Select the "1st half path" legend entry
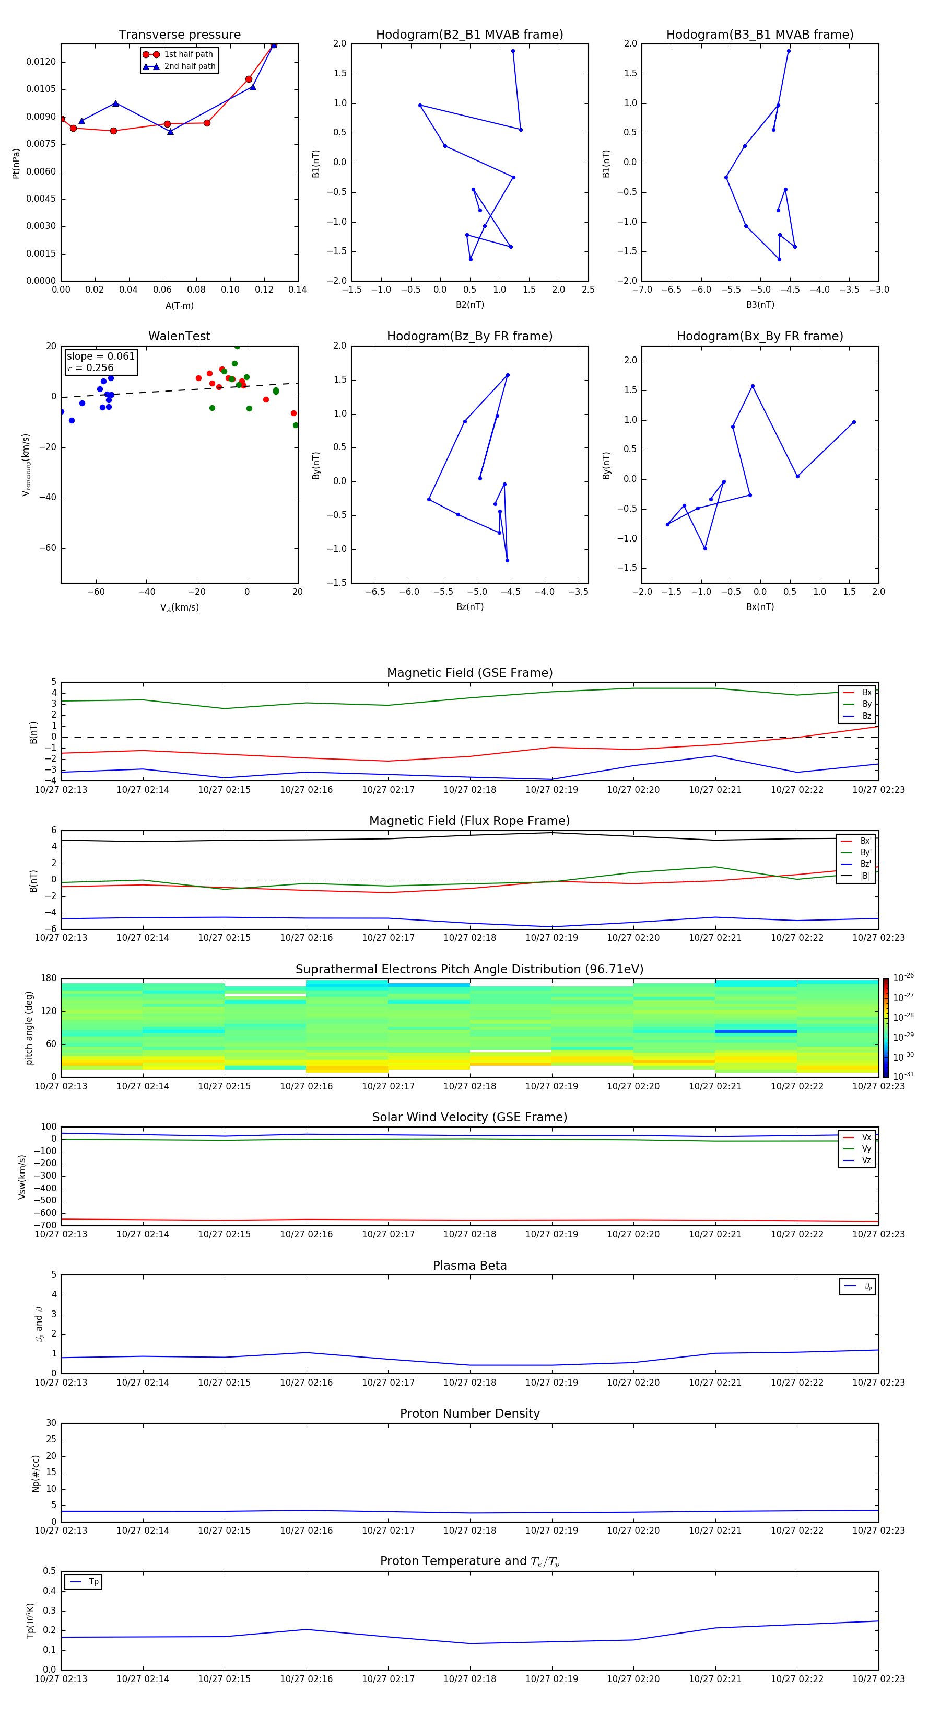940x1725 pixels. 179,54
